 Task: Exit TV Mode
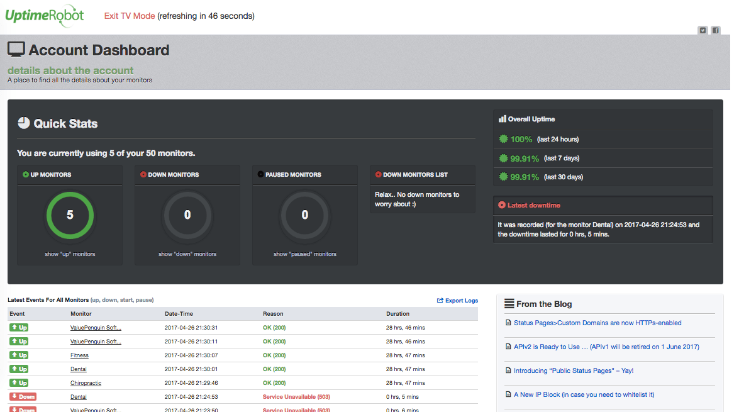(x=129, y=16)
